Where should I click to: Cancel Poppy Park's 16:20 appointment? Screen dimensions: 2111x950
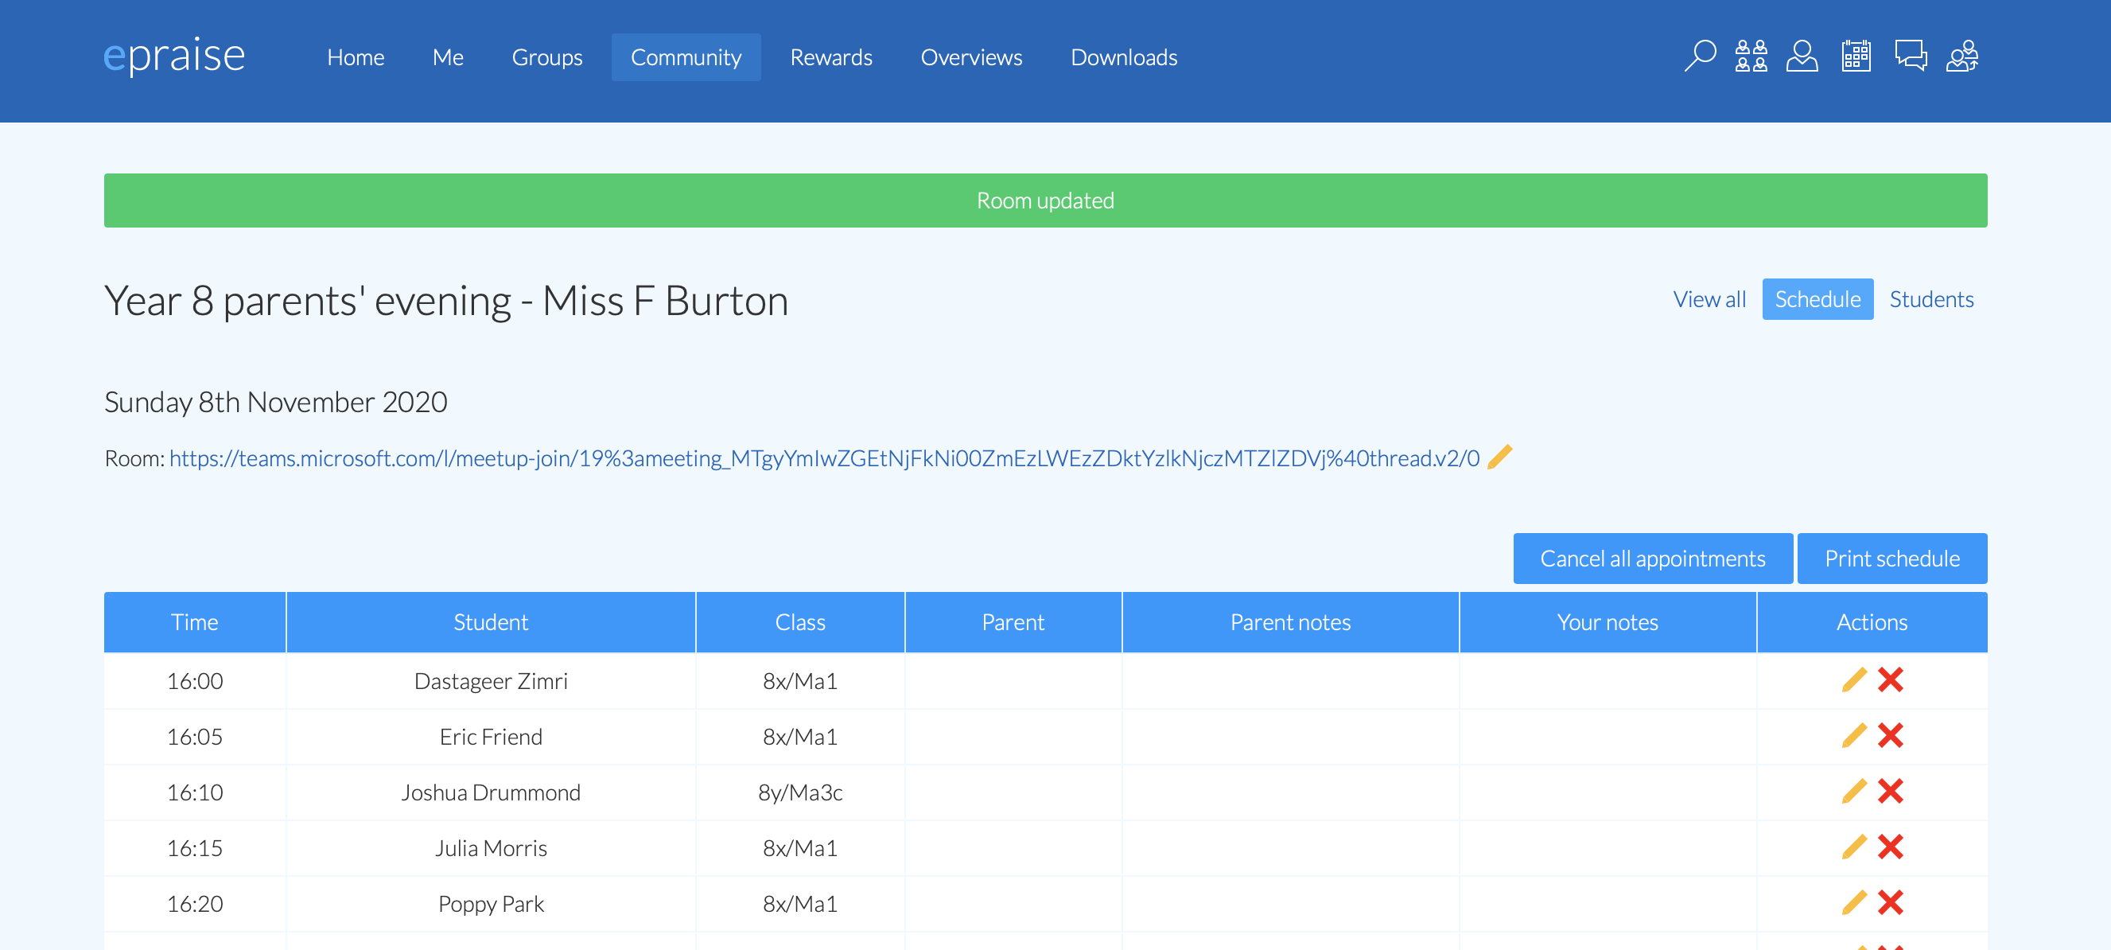tap(1890, 902)
